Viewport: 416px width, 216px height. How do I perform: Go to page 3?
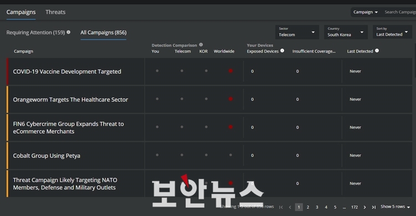click(x=317, y=207)
